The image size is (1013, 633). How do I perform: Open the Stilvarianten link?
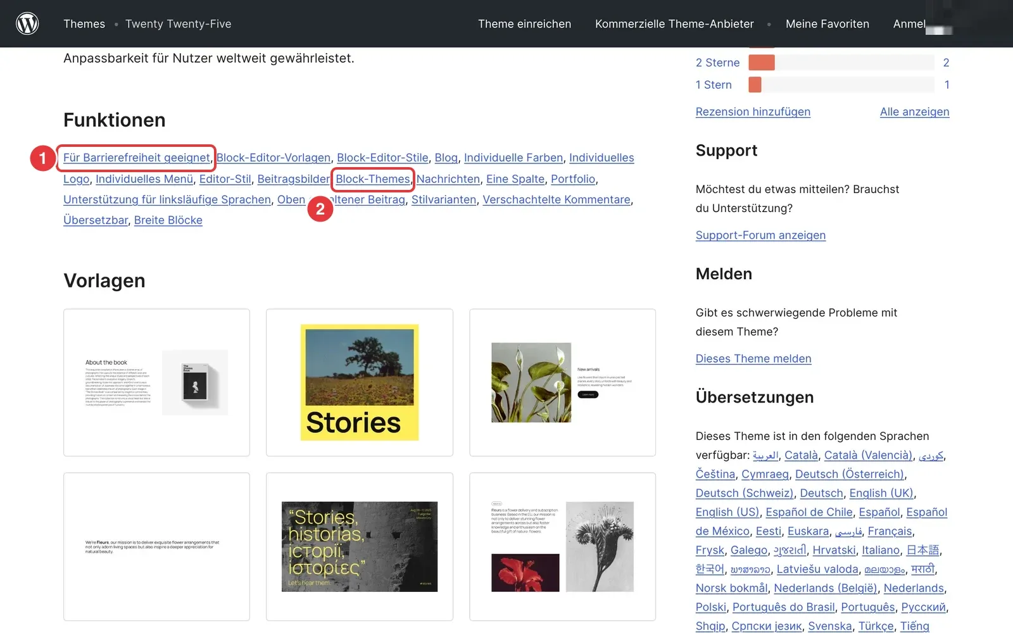(x=444, y=199)
